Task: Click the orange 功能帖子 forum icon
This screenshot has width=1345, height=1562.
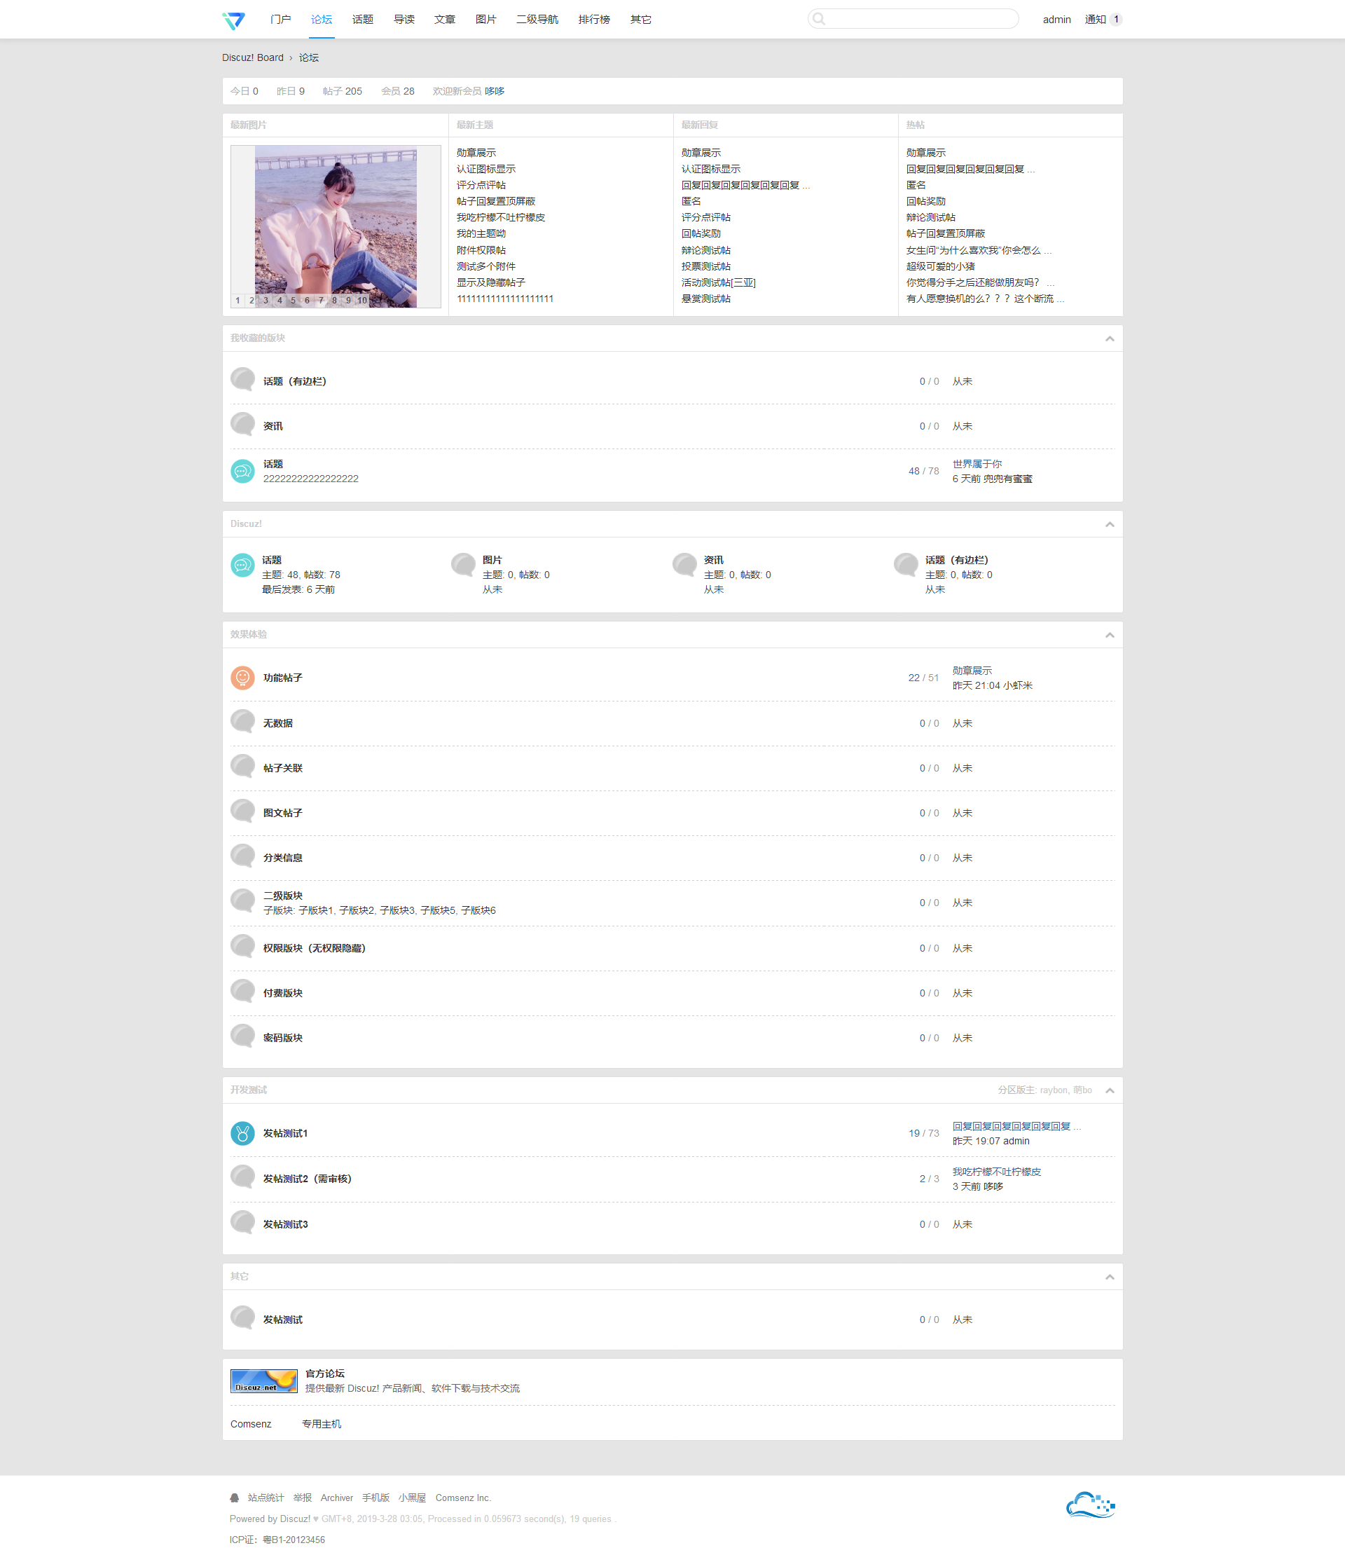Action: (x=242, y=678)
